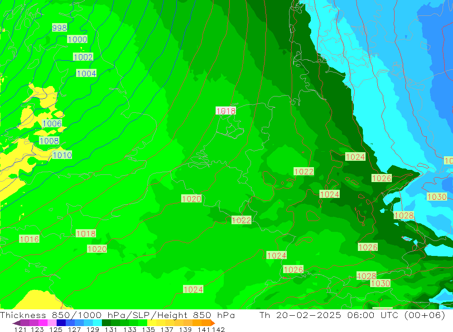This screenshot has width=453, height=332.
Task: Pick the bright yellow legend swatch after 135
Action: click(x=152, y=323)
